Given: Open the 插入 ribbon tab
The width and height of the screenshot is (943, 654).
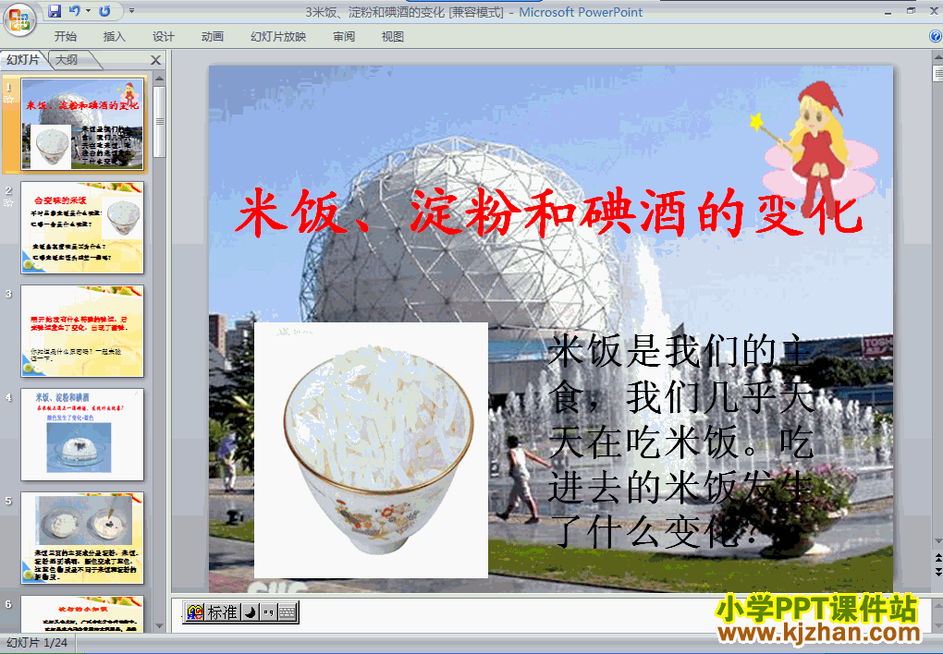Looking at the screenshot, I should [x=115, y=37].
